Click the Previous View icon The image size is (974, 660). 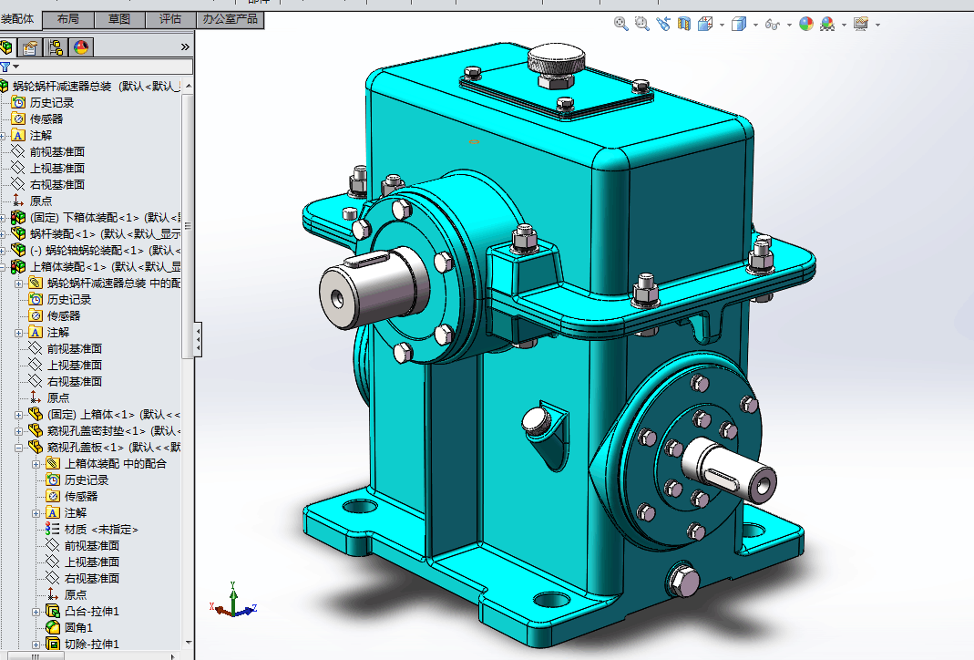[663, 25]
